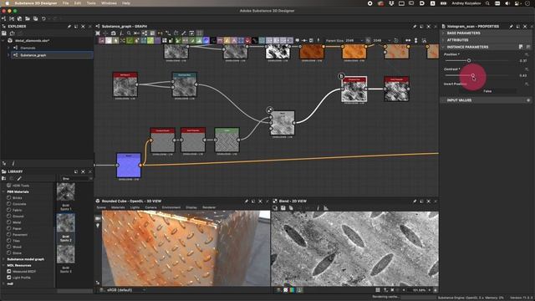Pin the Explorer panel
Screen dimensions: 535x301
pos(69,26)
